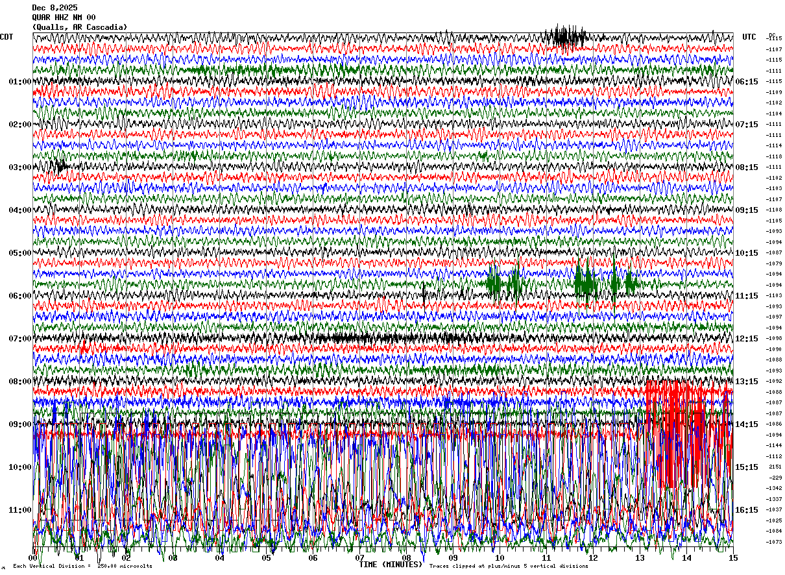The image size is (785, 575).
Task: Select the DC offset value -1098
Action: [775, 339]
